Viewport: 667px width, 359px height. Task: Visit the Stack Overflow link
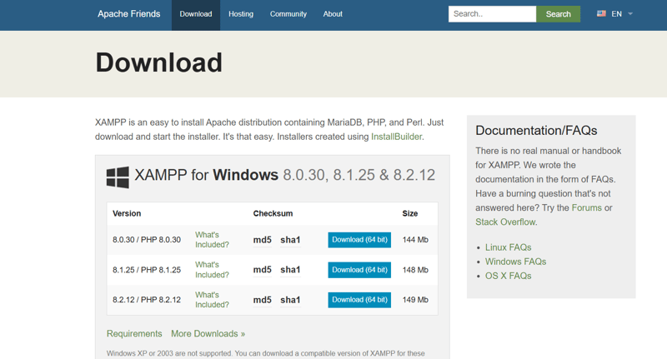pos(505,222)
